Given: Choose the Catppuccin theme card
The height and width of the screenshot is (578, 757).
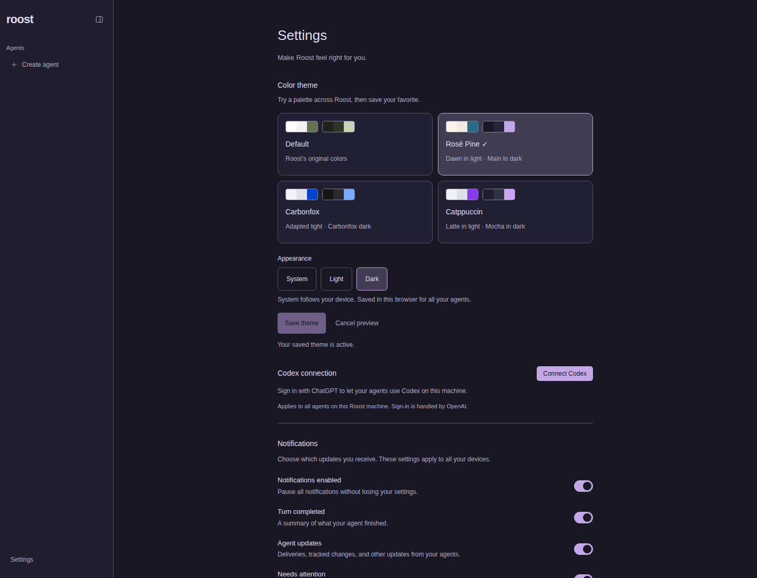Looking at the screenshot, I should click(515, 212).
